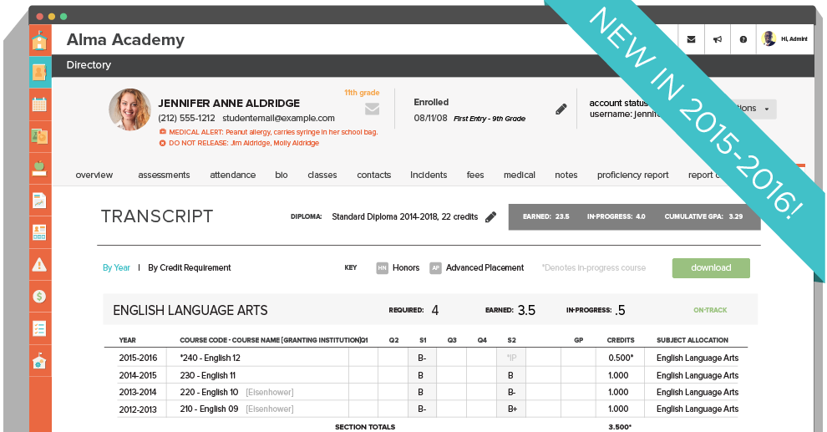This screenshot has height=432, width=827.
Task: Open the fees dollar sign icon in sidebar
Action: [39, 296]
